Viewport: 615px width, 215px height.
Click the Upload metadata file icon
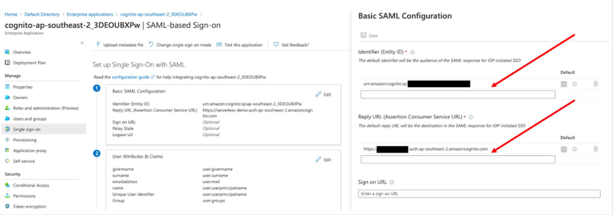pyautogui.click(x=98, y=45)
